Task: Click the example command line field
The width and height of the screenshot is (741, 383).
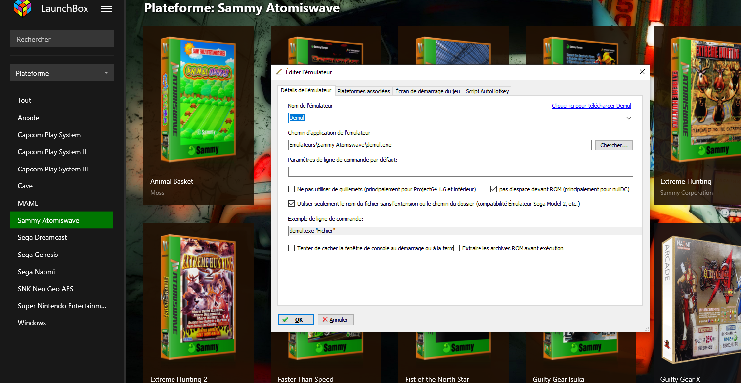Action: 465,231
